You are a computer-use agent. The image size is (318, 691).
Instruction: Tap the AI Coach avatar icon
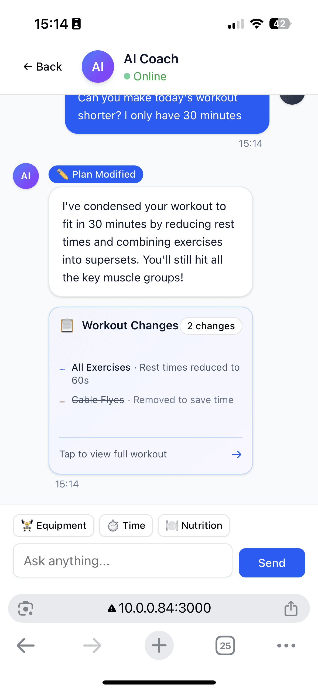click(x=98, y=67)
